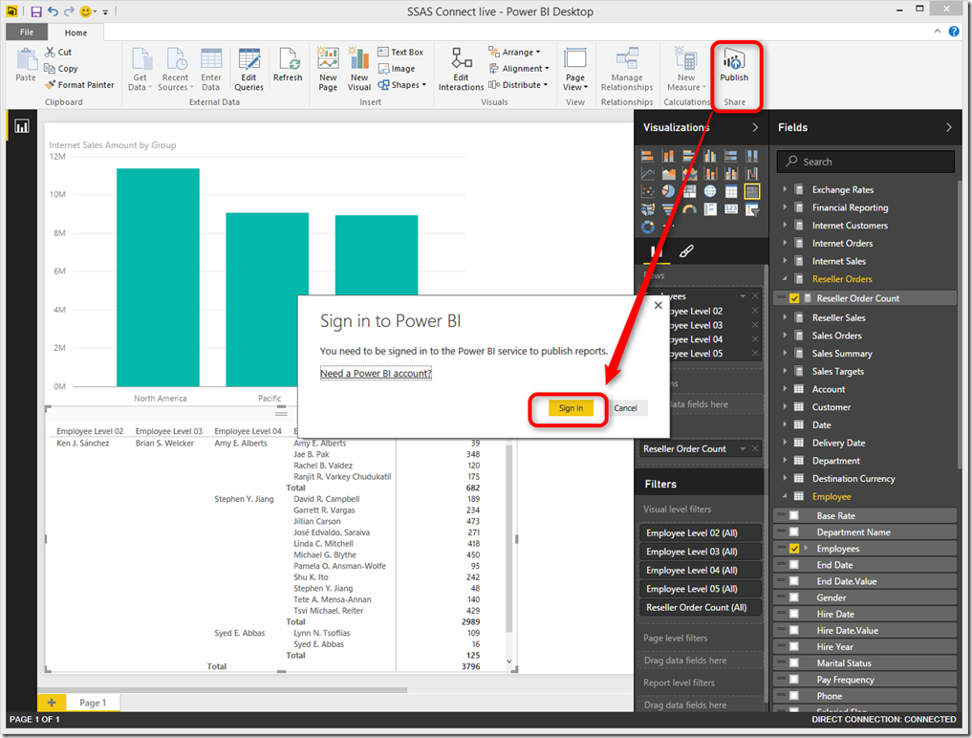Choose the card 123 visualization
Viewport: 972px width, 738px height.
point(731,209)
